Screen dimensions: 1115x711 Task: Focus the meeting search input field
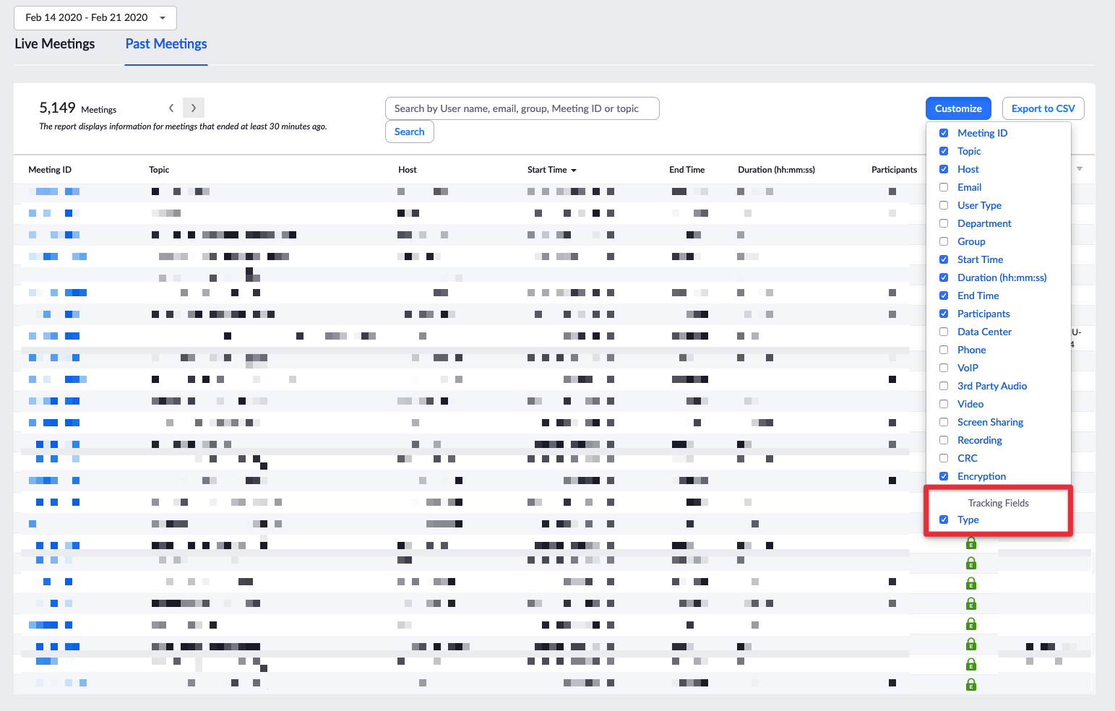pyautogui.click(x=522, y=108)
